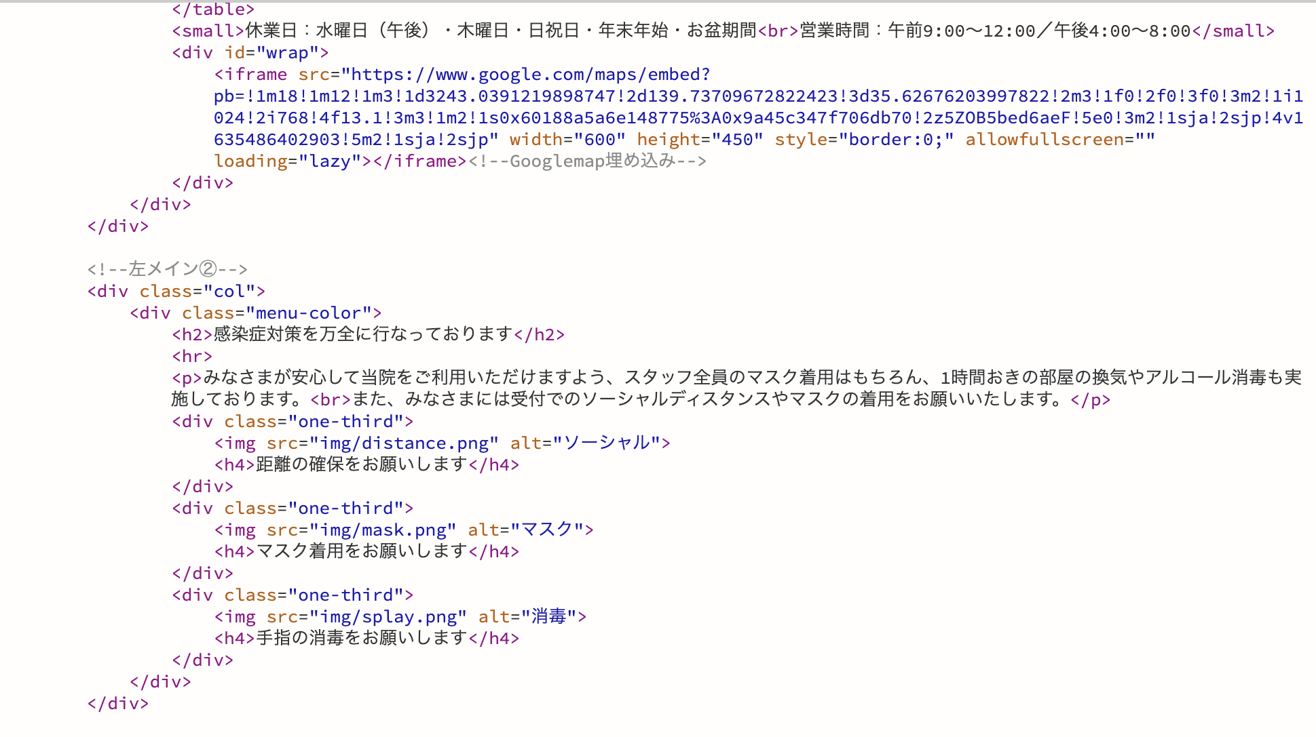Click the closing </small> tag
This screenshot has width=1316, height=737.
coord(1233,31)
